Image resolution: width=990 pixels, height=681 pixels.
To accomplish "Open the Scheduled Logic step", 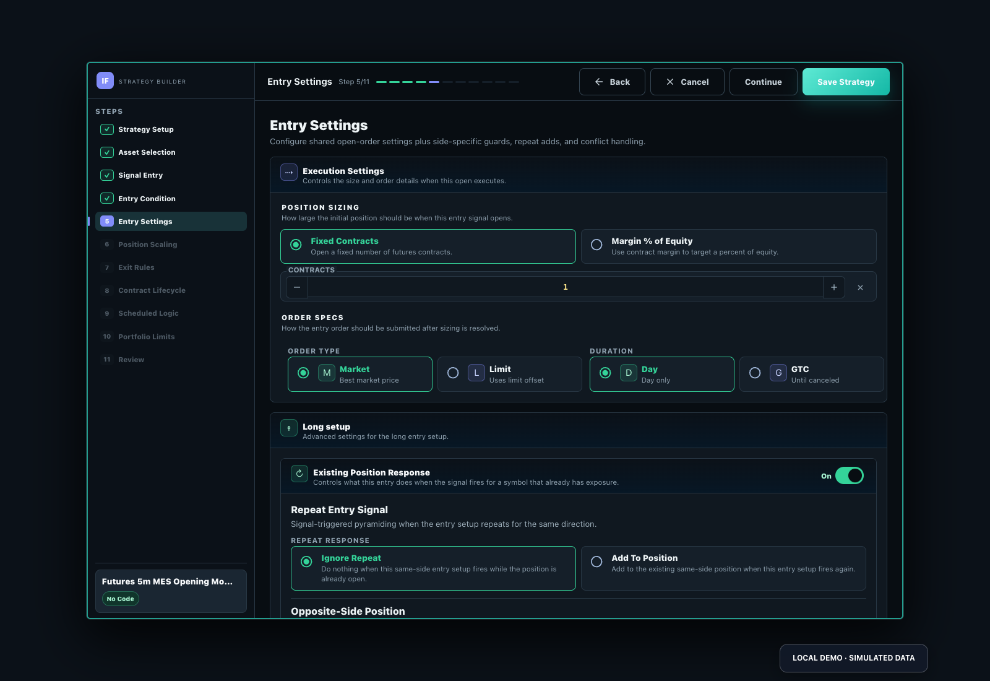I will click(171, 313).
